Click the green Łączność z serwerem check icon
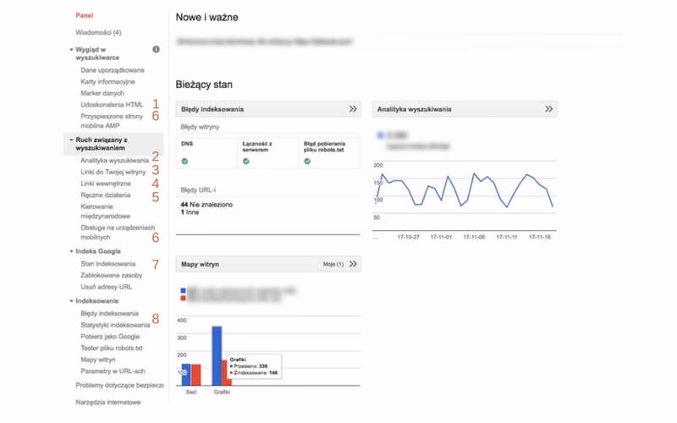This screenshot has height=423, width=677. (246, 161)
